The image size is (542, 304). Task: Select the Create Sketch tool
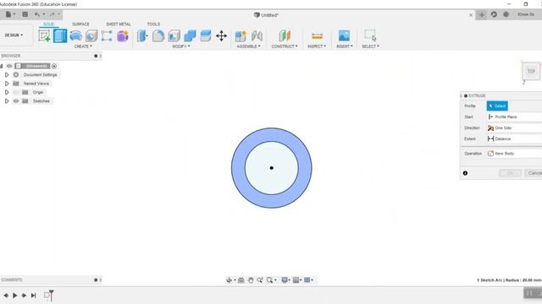point(44,35)
